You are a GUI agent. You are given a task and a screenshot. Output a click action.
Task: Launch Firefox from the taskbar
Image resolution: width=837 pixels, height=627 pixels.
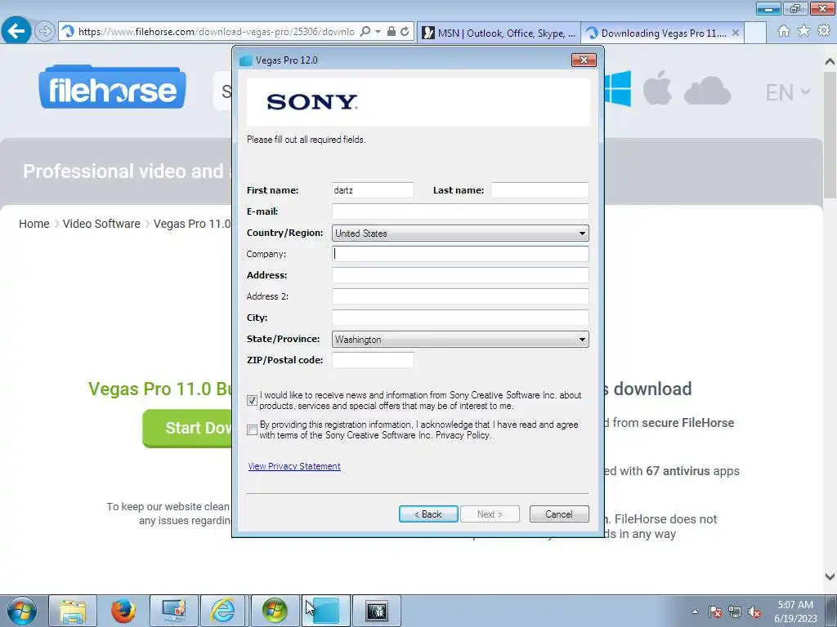[x=123, y=611]
